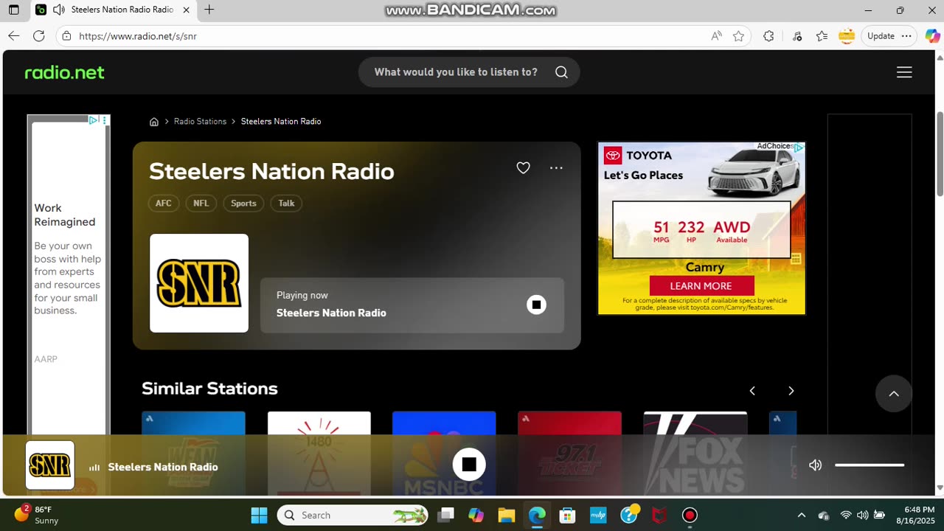Open browser extensions puzzle icon

pyautogui.click(x=768, y=36)
